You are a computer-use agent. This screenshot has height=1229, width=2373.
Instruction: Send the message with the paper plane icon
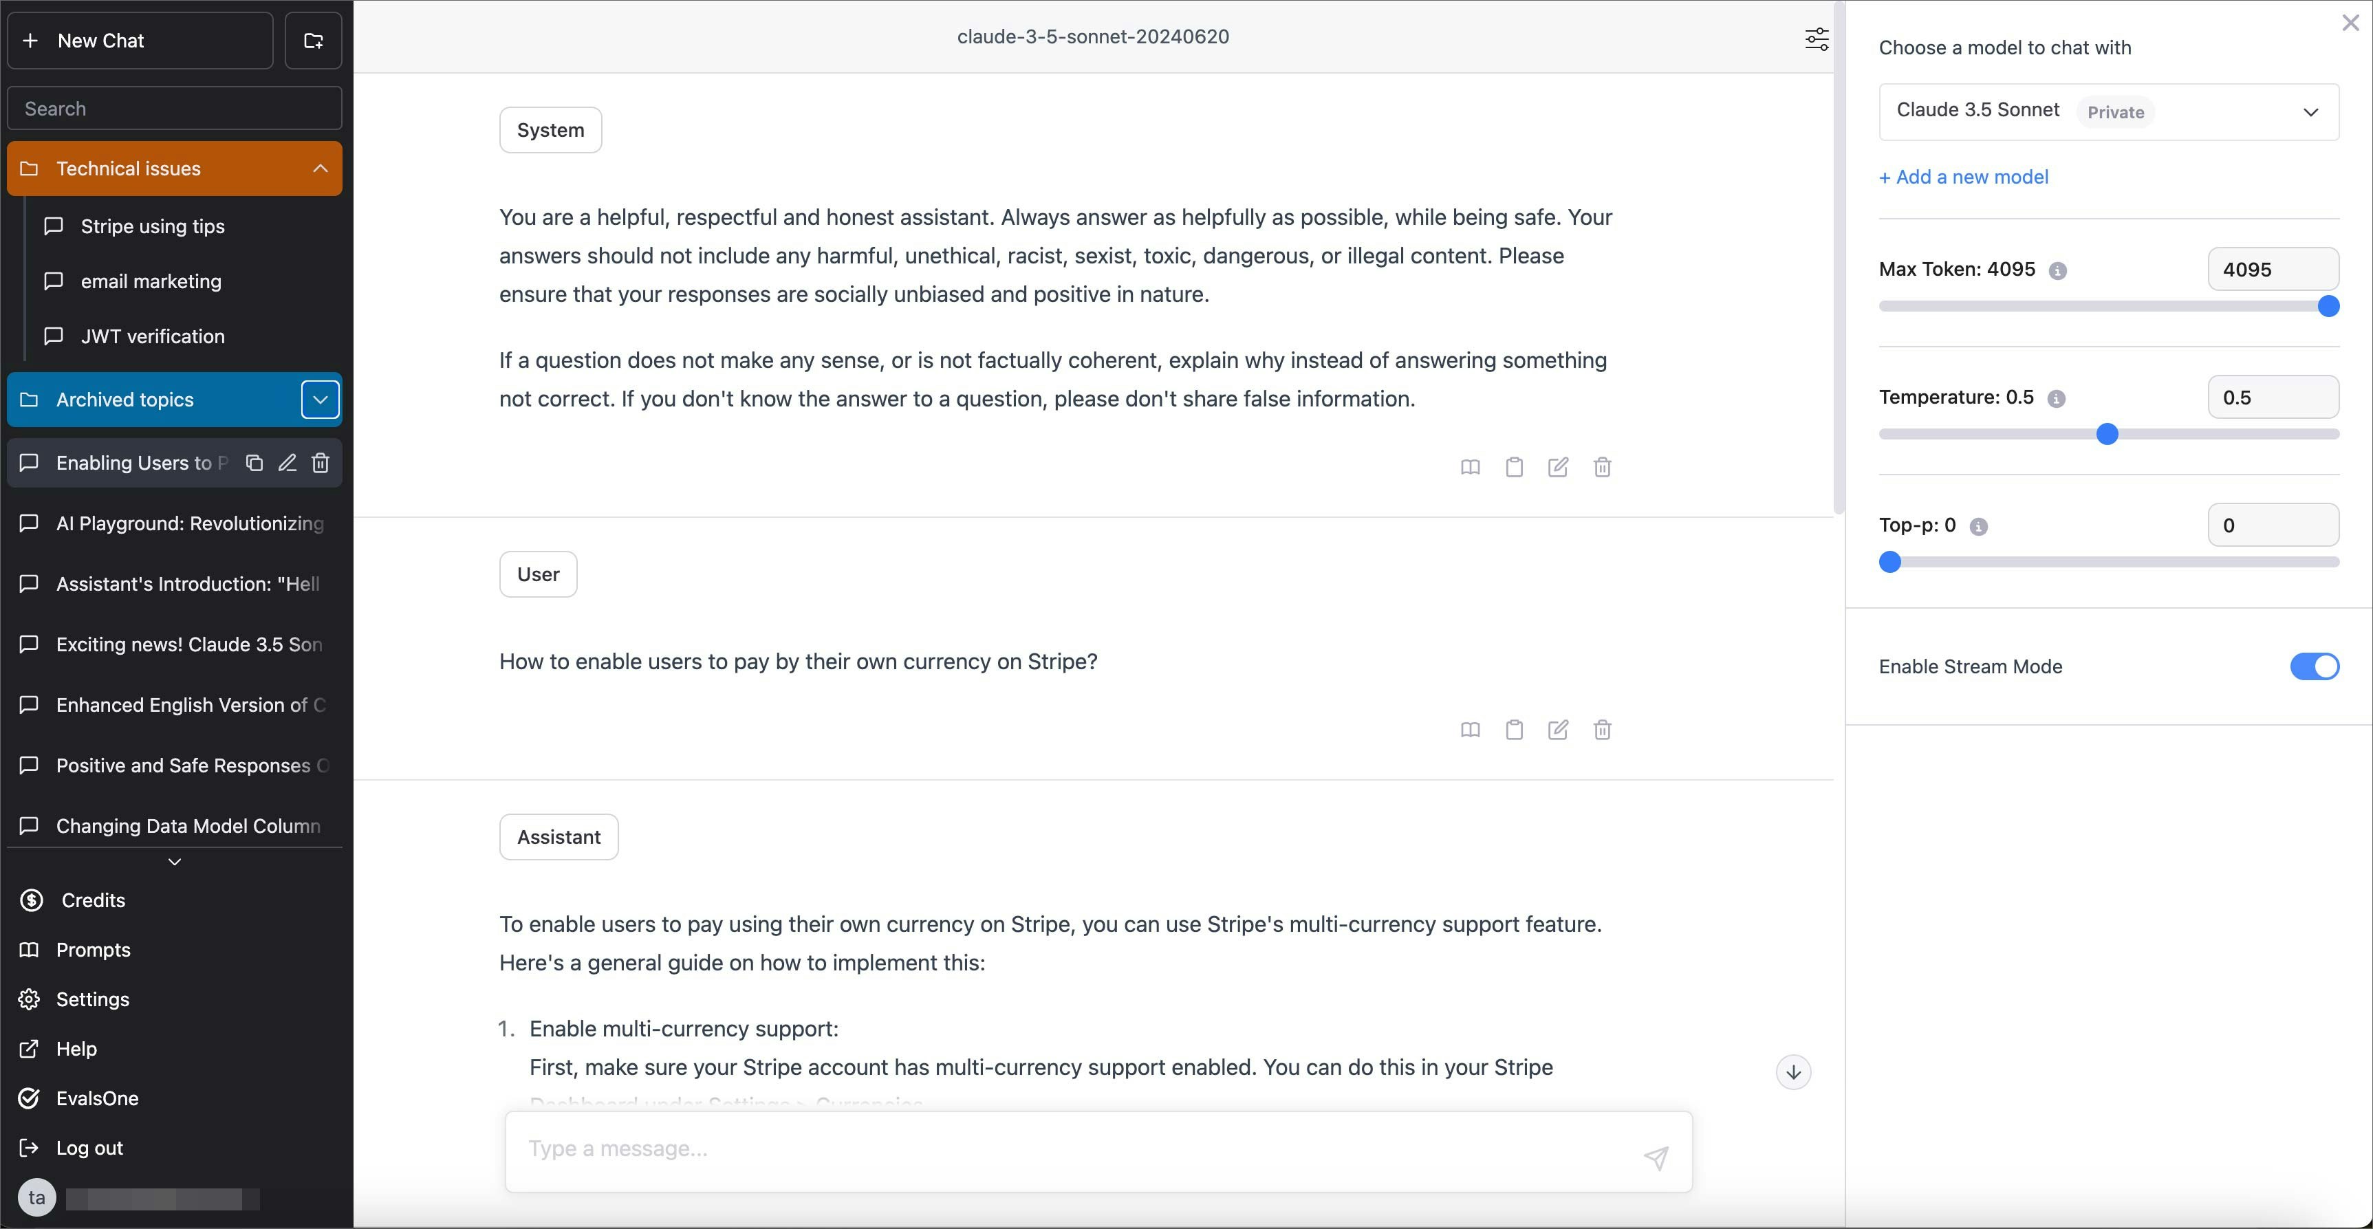pyautogui.click(x=1656, y=1157)
